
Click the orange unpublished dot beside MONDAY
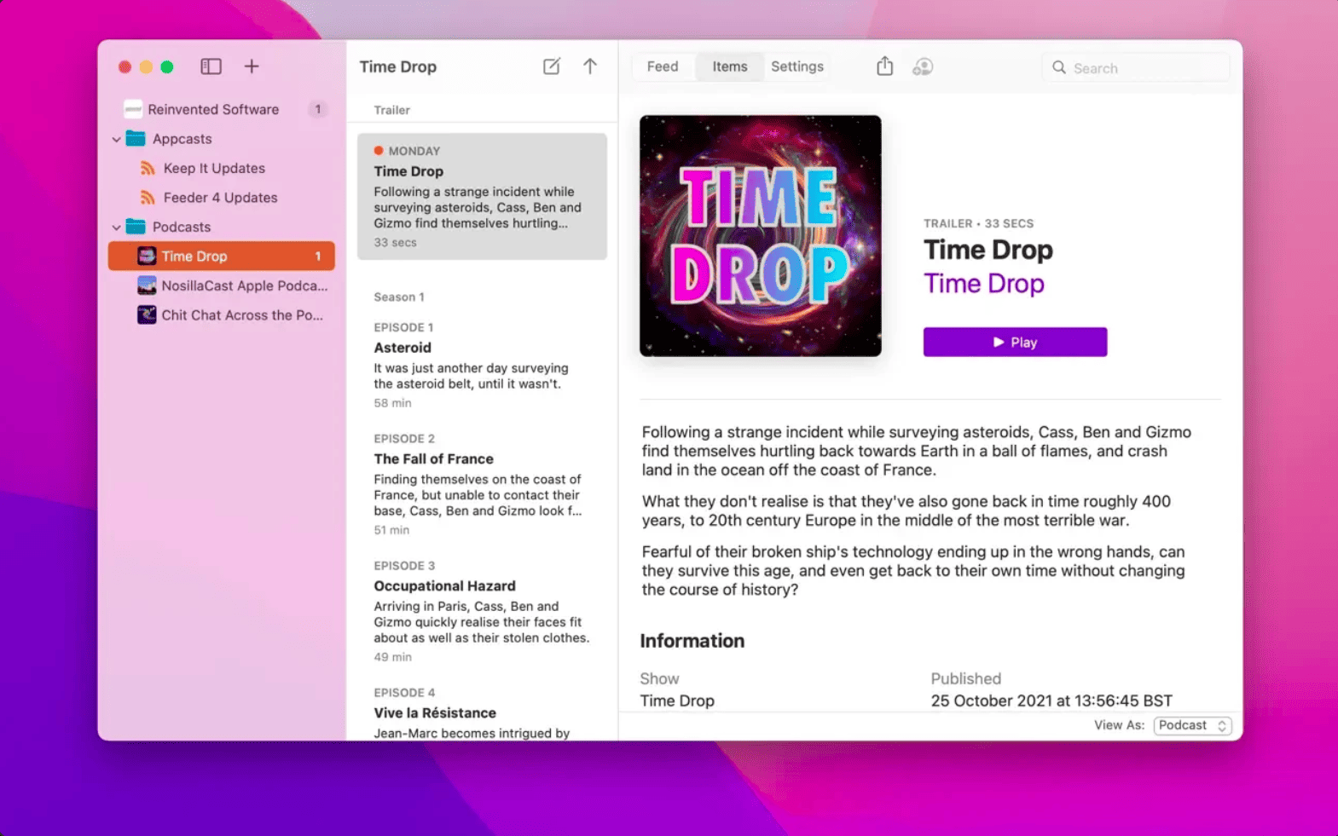pyautogui.click(x=379, y=151)
